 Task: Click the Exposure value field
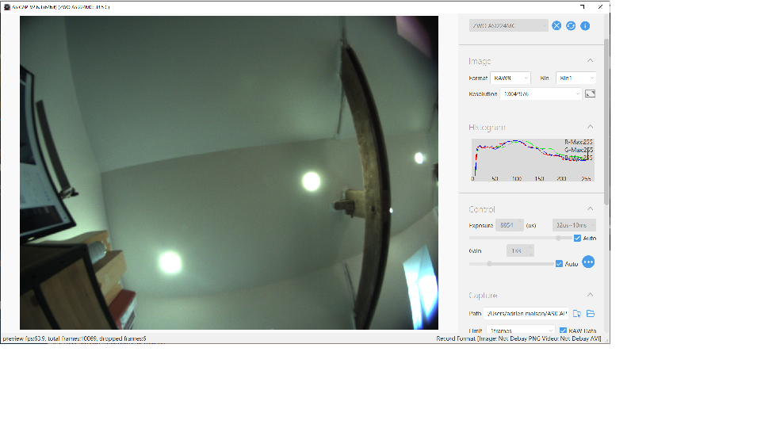pos(509,225)
